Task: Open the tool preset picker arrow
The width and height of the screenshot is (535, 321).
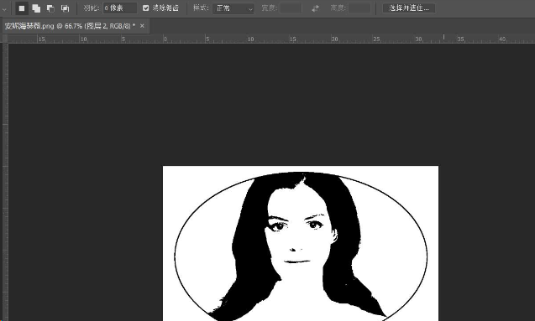Action: 4,9
